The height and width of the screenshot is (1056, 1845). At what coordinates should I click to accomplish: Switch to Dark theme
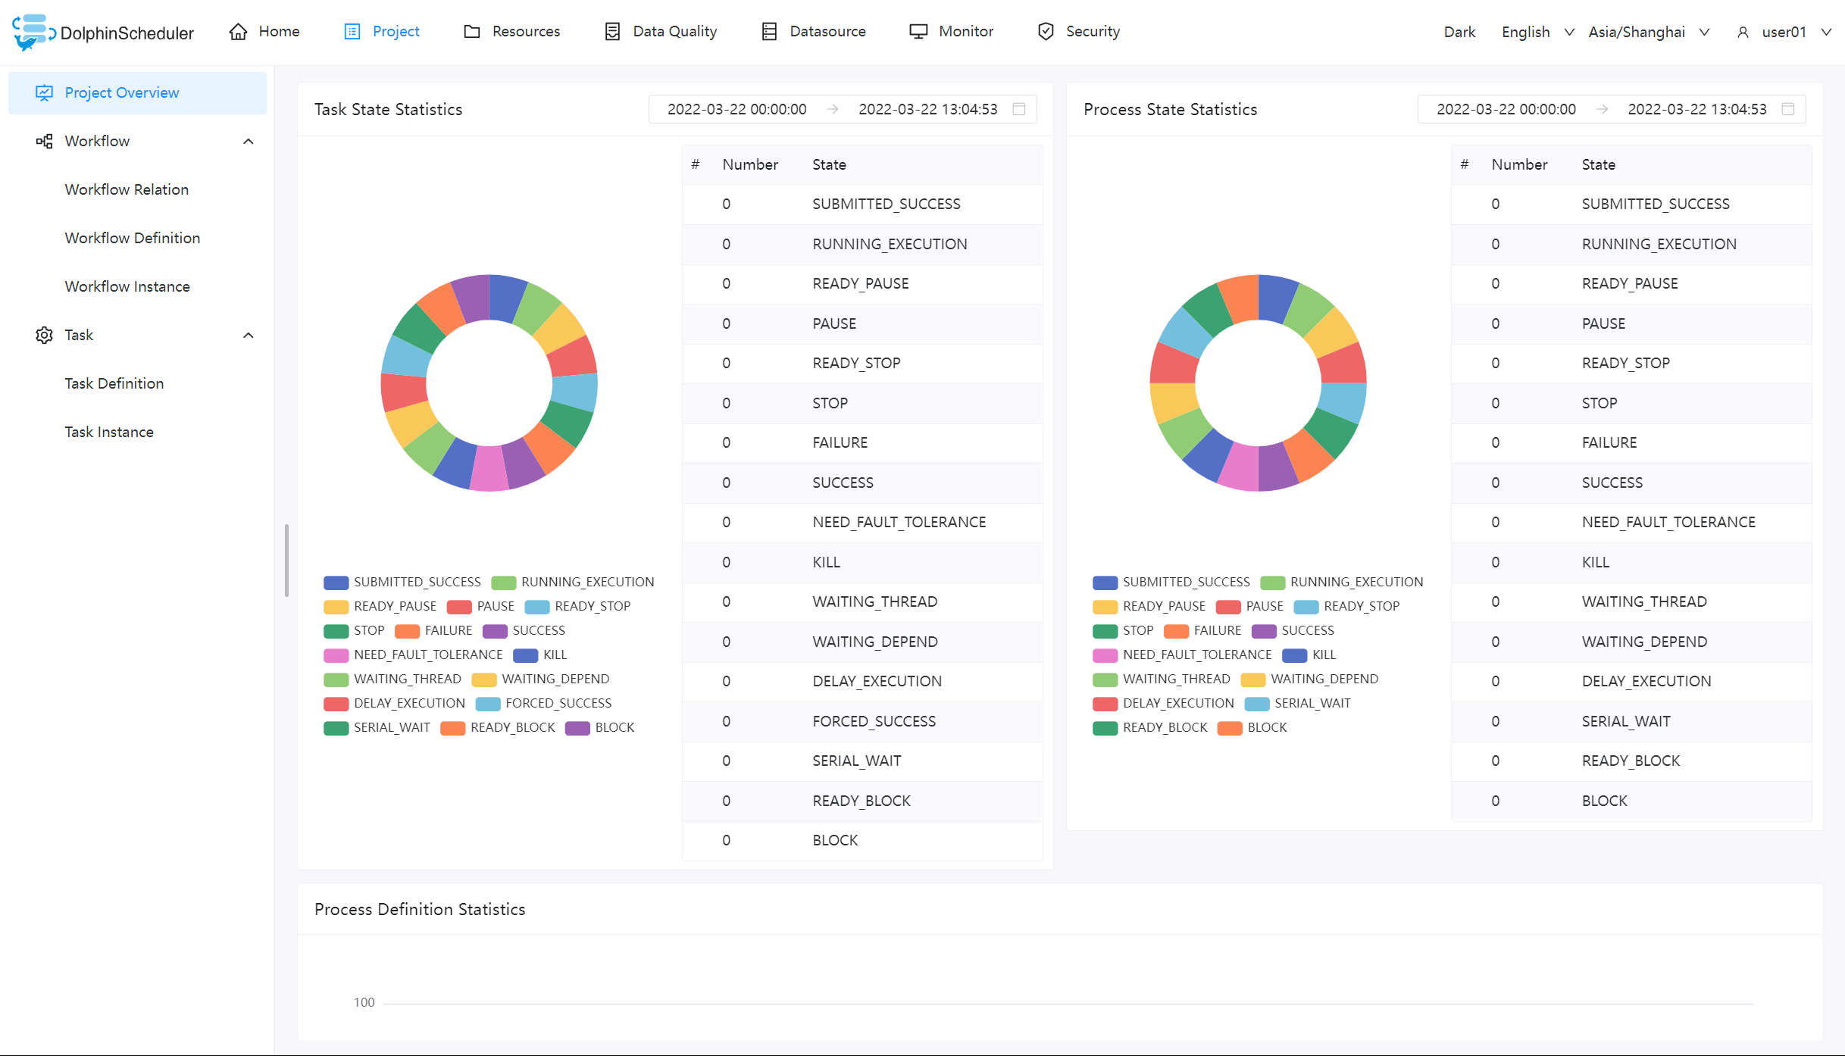(1459, 31)
